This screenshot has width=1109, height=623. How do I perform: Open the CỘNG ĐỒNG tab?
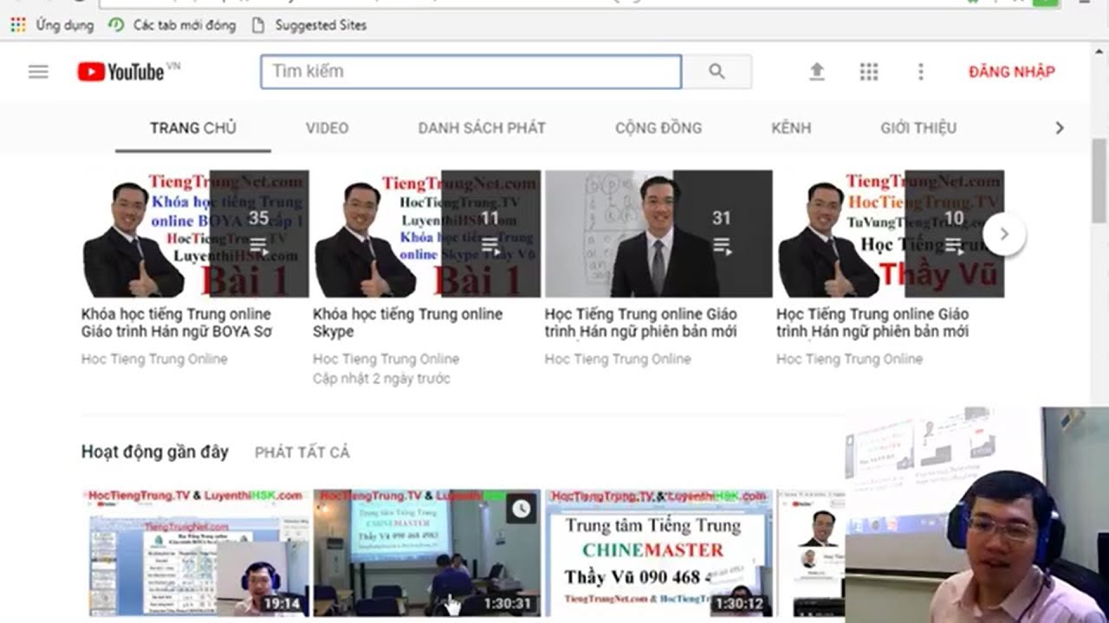658,128
